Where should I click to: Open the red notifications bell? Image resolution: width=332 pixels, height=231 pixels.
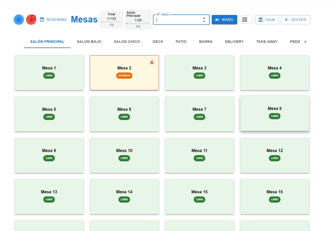[x=31, y=19]
